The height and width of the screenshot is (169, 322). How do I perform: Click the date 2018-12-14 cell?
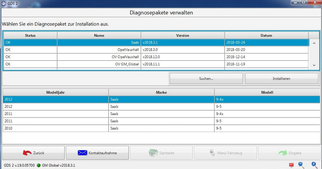pyautogui.click(x=266, y=57)
